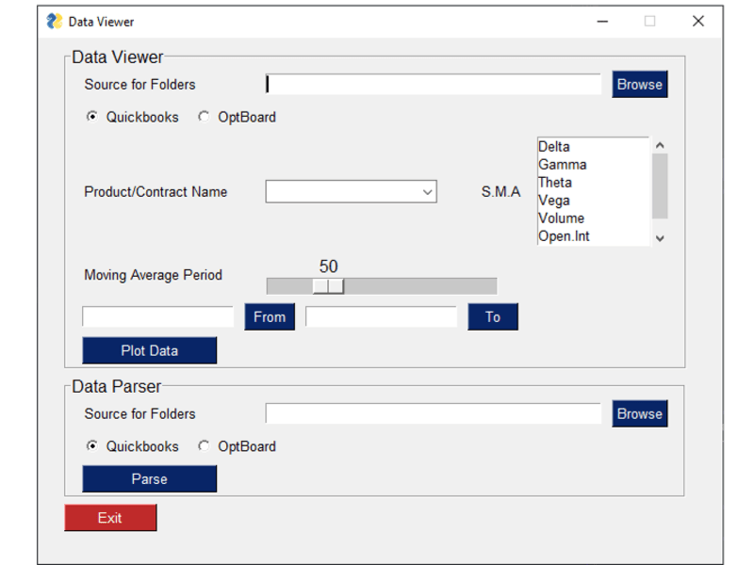Click the red Exit button
Image resolution: width=754 pixels, height=565 pixels.
click(x=110, y=518)
